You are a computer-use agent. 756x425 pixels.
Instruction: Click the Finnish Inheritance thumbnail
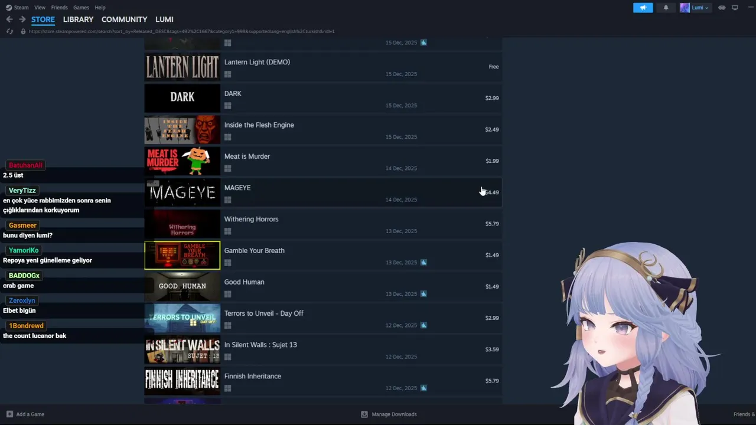pyautogui.click(x=182, y=381)
